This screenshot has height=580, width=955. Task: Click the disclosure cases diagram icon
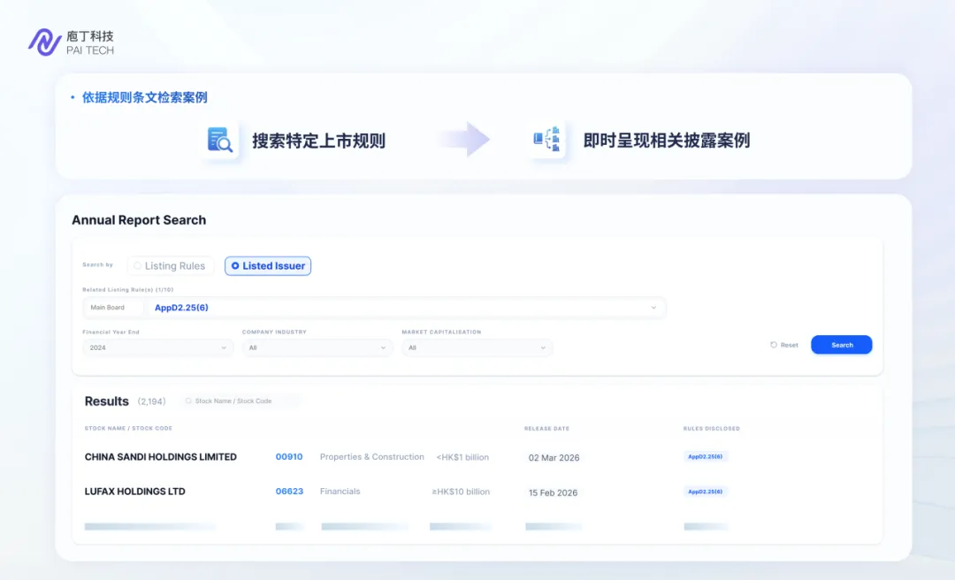[547, 140]
